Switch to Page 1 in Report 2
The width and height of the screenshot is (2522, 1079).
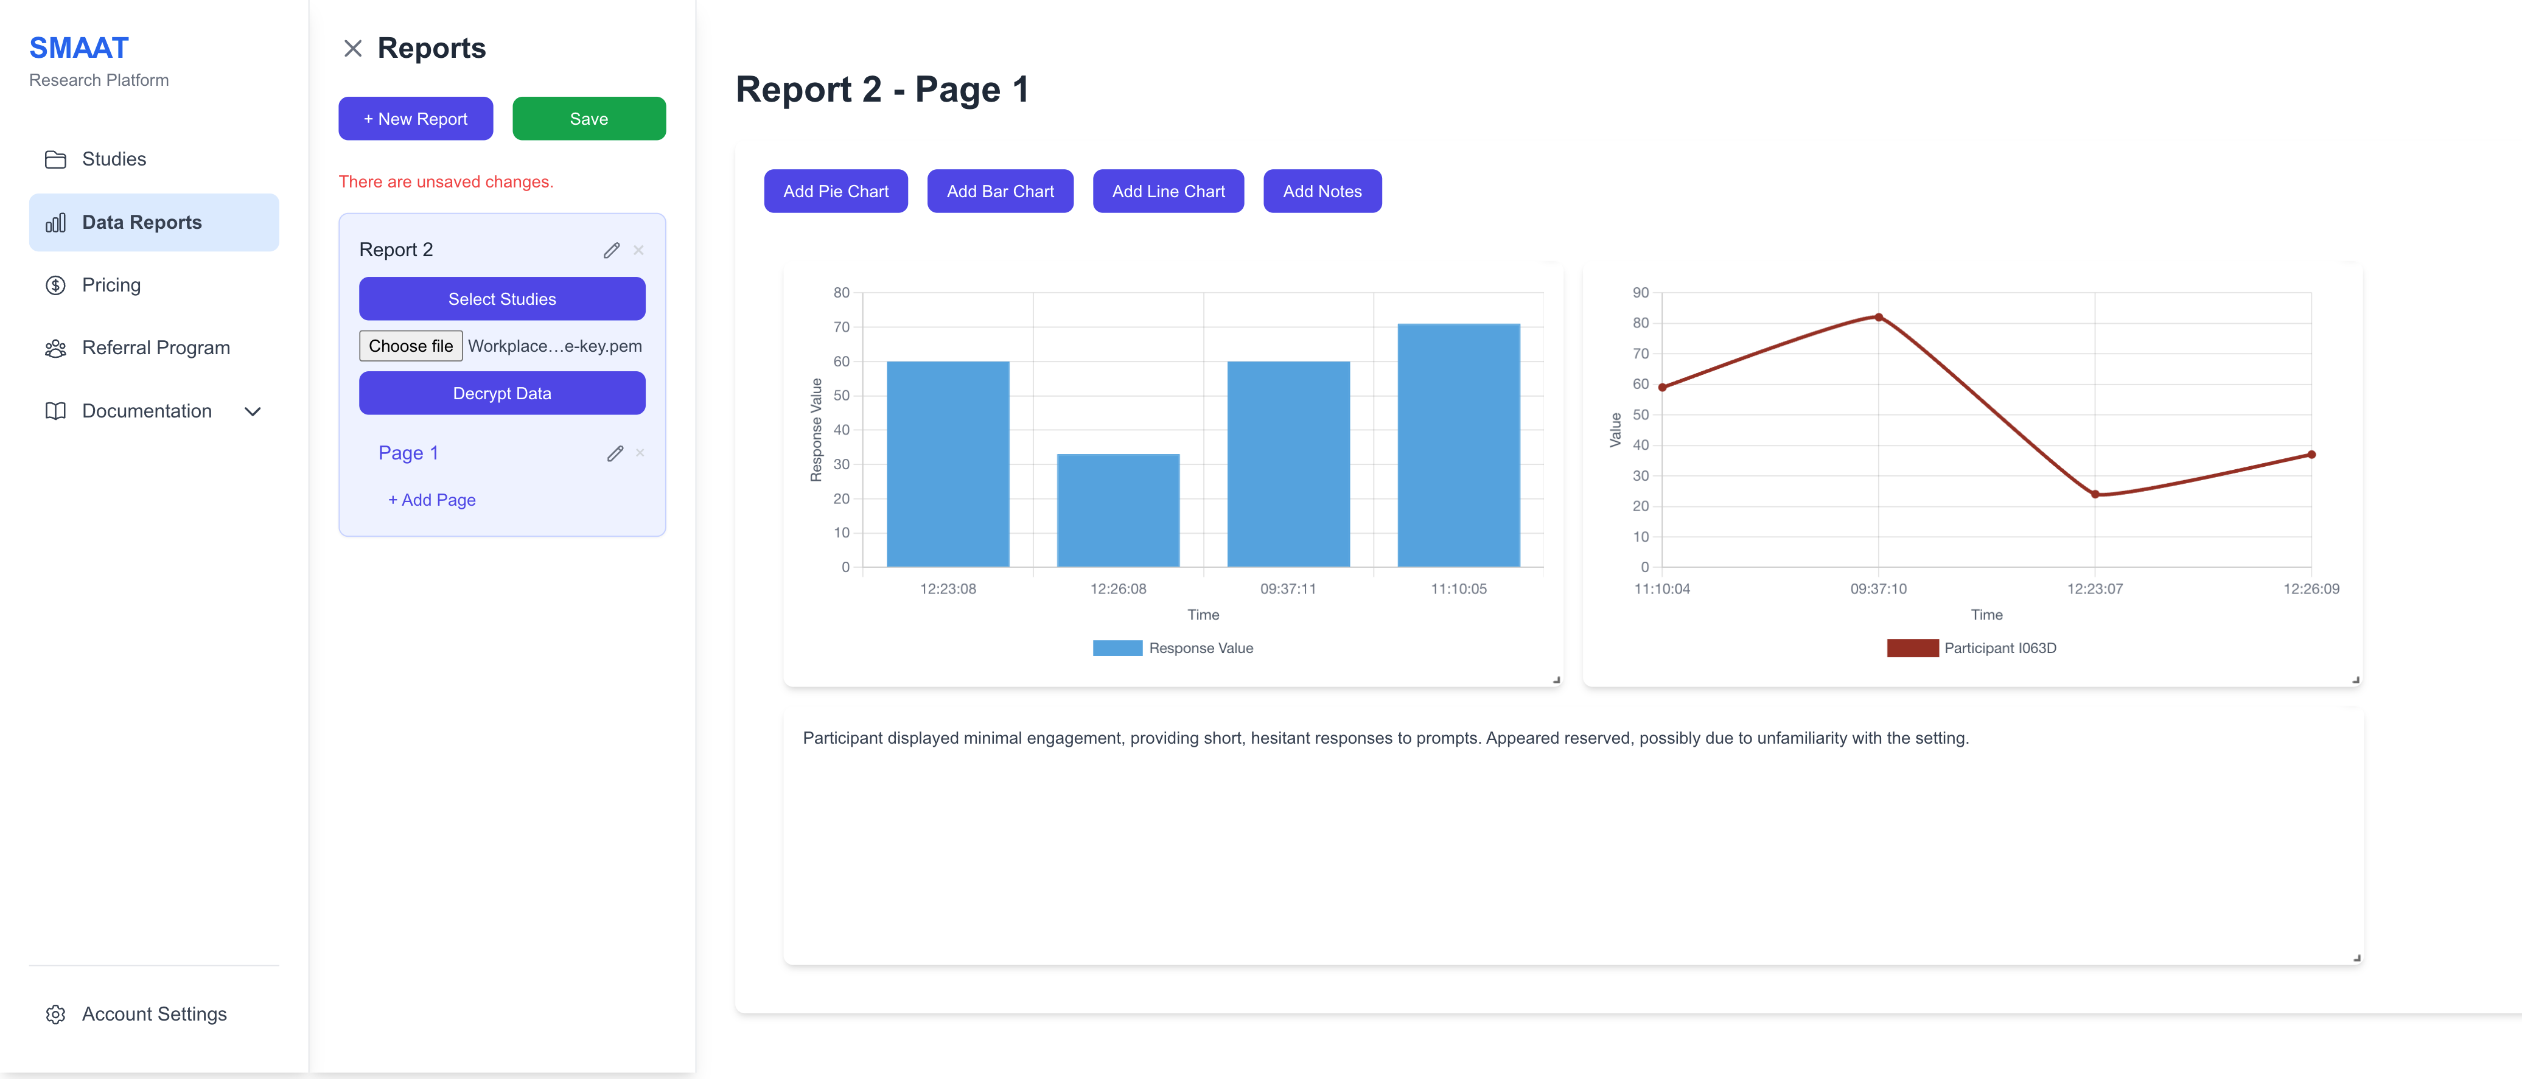click(408, 452)
